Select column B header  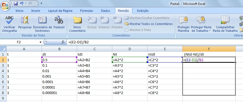(x=59, y=49)
